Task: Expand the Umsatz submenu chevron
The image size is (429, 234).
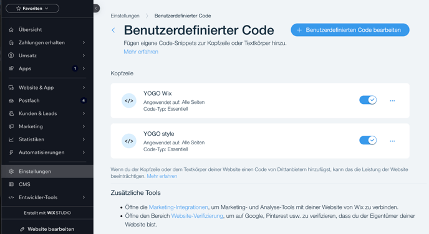Action: click(x=84, y=55)
